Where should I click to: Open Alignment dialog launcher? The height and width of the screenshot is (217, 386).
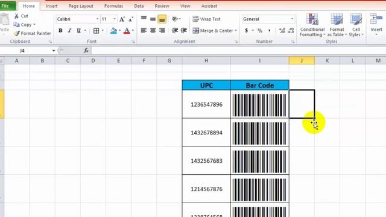[x=236, y=42]
